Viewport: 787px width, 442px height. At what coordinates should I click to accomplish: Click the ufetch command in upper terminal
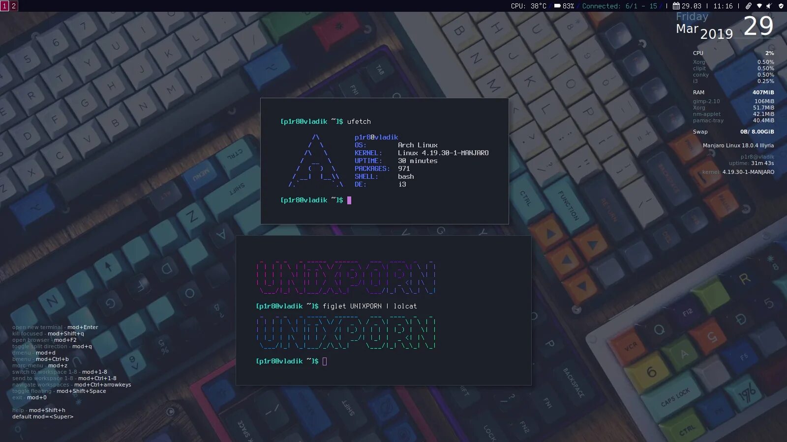tap(359, 121)
